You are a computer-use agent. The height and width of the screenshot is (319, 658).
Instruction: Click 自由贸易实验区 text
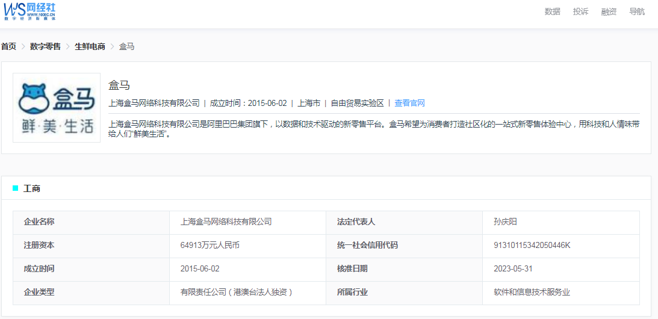tap(357, 104)
